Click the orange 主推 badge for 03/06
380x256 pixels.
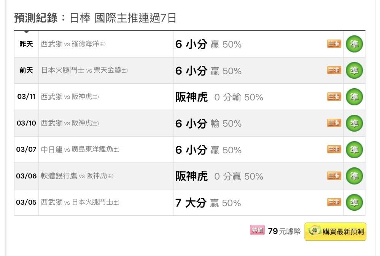334,176
